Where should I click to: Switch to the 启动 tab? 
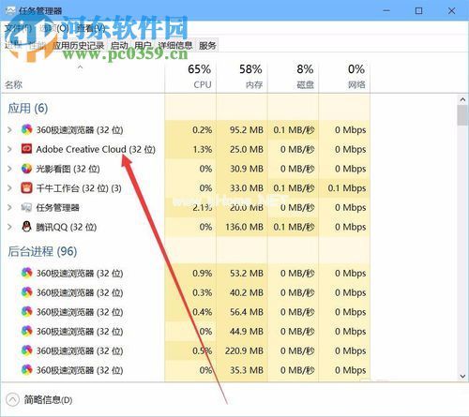(119, 46)
